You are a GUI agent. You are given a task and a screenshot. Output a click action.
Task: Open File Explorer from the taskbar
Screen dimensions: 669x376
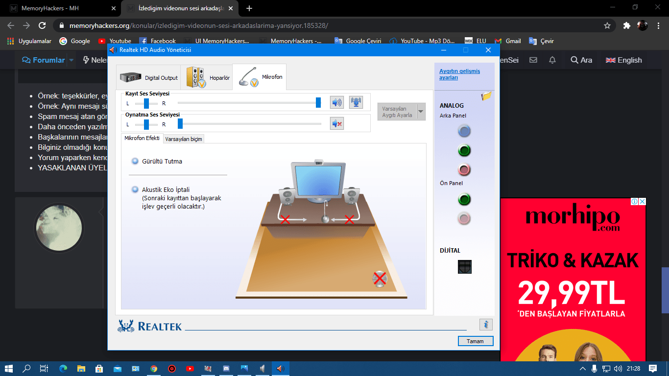coord(81,369)
